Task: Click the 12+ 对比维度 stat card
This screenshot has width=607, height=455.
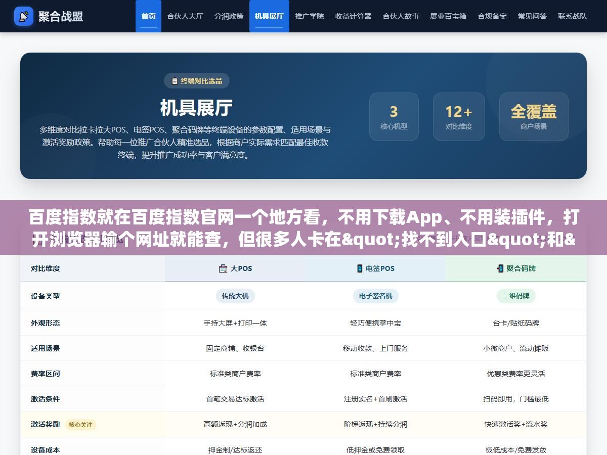Action: [x=459, y=117]
